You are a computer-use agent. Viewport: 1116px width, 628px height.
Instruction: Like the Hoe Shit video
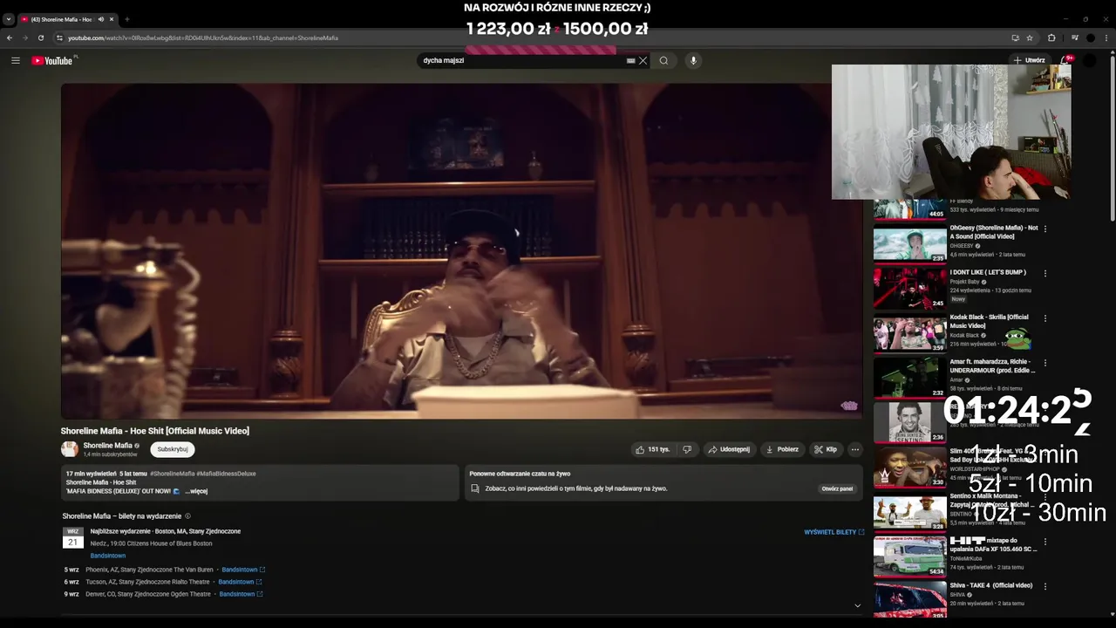tap(652, 449)
